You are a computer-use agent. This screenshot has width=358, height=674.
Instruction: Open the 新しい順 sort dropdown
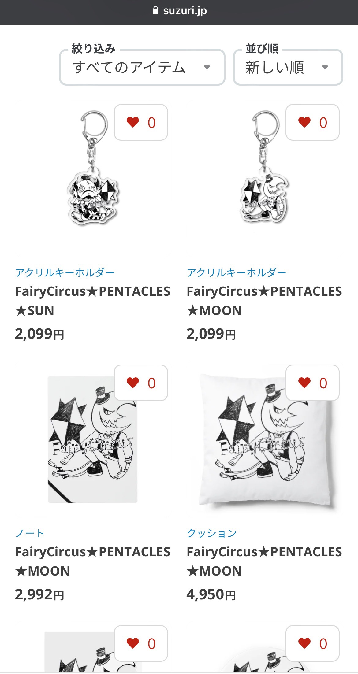(x=288, y=67)
